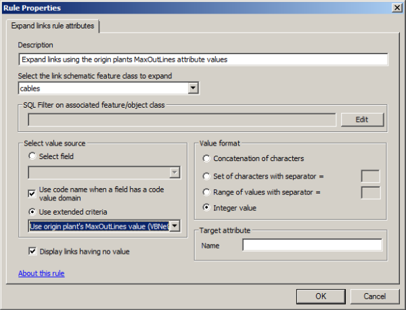
Task: Click the Edit button for SQL filter
Action: click(361, 120)
